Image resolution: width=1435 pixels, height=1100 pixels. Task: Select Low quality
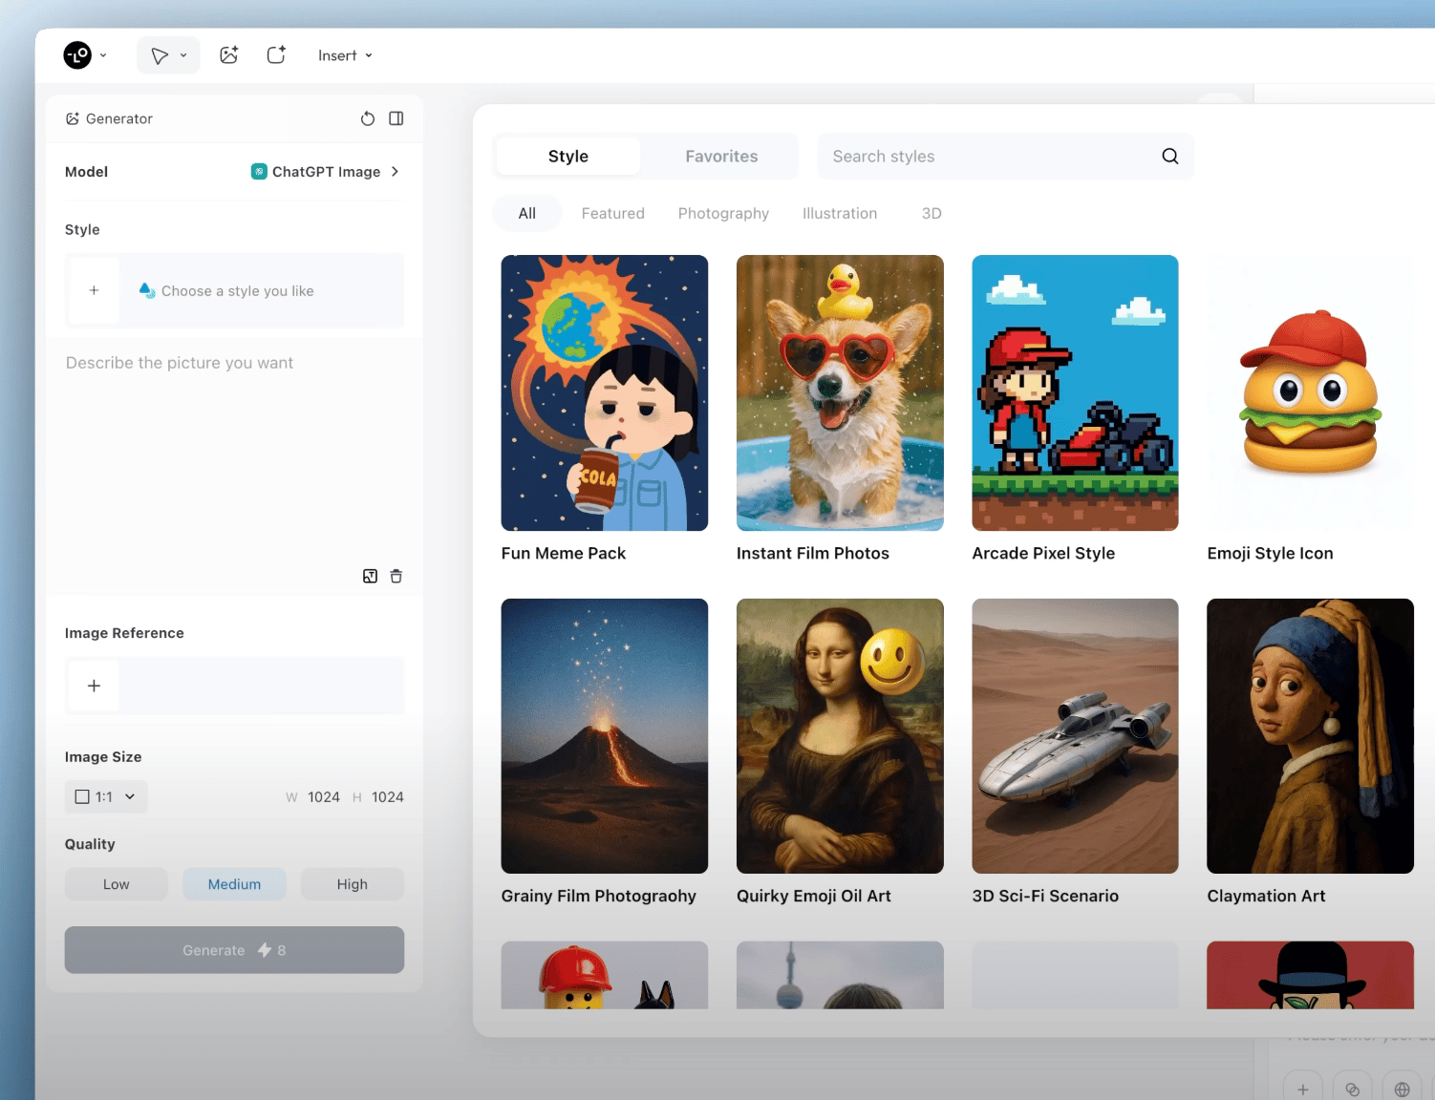tap(117, 884)
